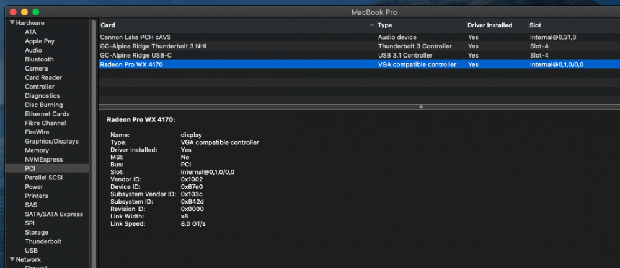
Task: Select Parallel SCSI in the sidebar
Action: pyautogui.click(x=44, y=178)
